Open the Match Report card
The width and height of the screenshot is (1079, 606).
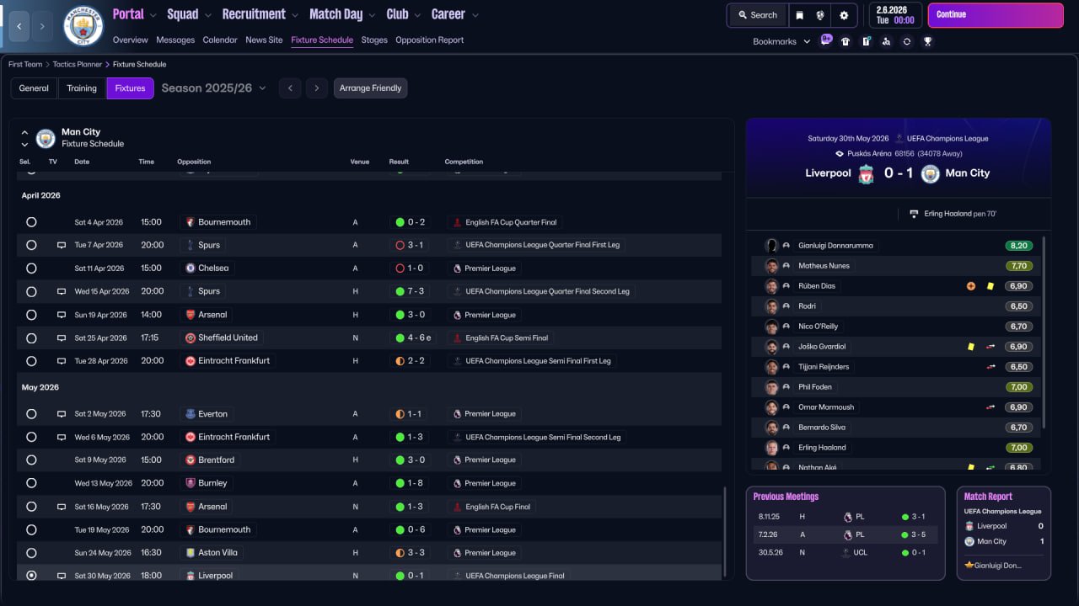click(1003, 533)
